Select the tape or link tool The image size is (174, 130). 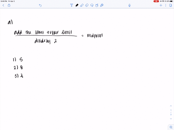(x=102, y=5)
